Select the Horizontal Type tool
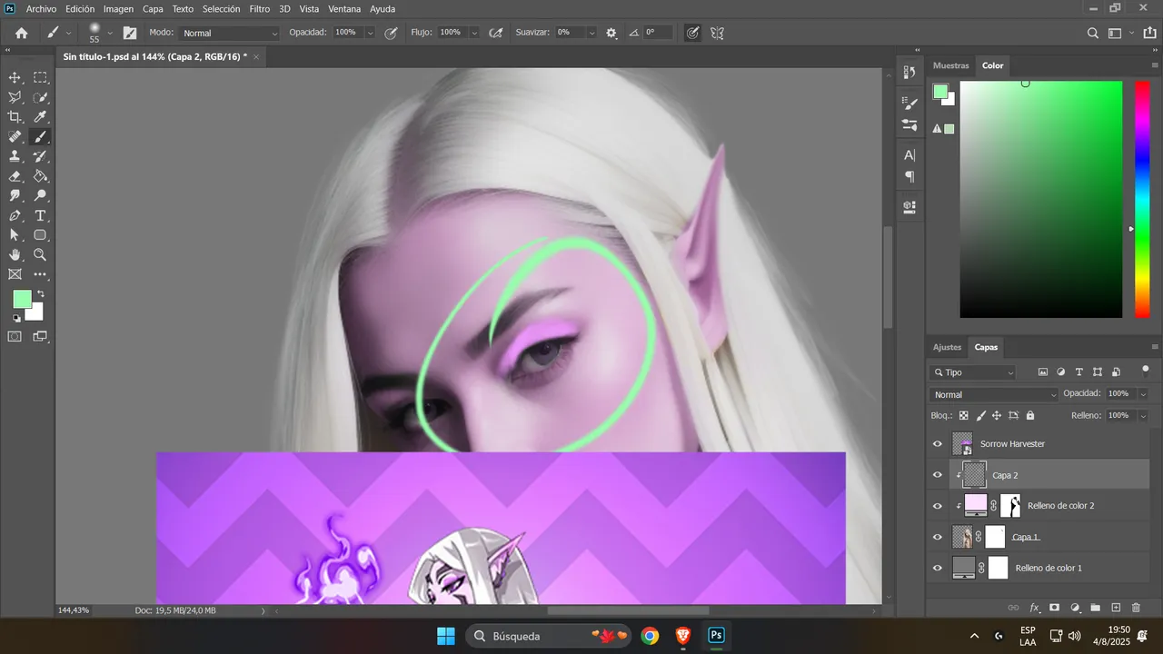Image resolution: width=1163 pixels, height=654 pixels. click(x=40, y=215)
